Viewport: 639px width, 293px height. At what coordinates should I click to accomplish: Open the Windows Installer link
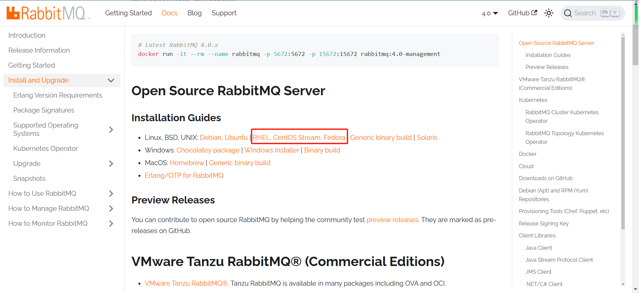coord(272,150)
